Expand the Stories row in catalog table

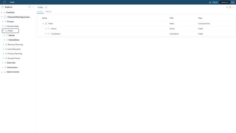[46, 29]
